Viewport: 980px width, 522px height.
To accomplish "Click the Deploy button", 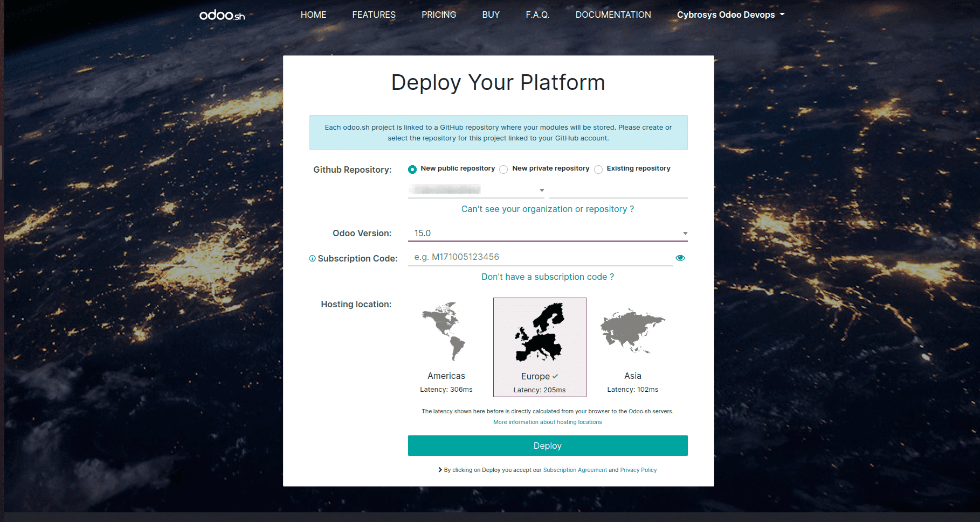I will coord(548,446).
